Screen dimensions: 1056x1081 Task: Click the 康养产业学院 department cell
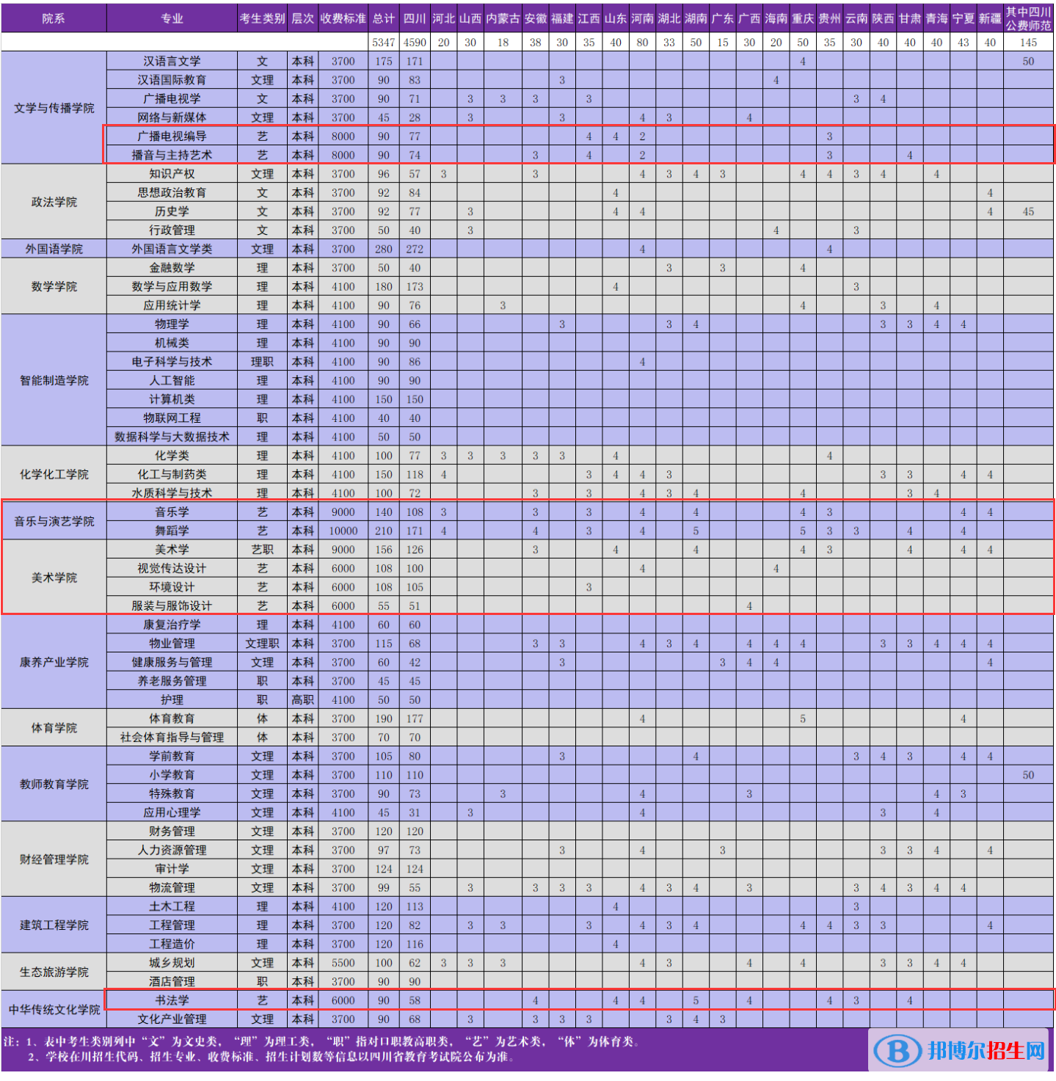point(54,662)
